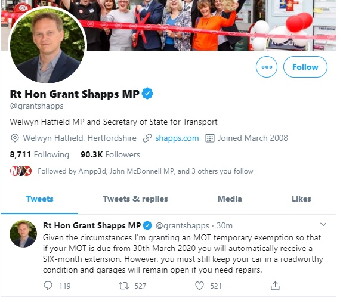The height and width of the screenshot is (297, 340).
Task: Open the shapps.com website link
Action: pos(177,138)
